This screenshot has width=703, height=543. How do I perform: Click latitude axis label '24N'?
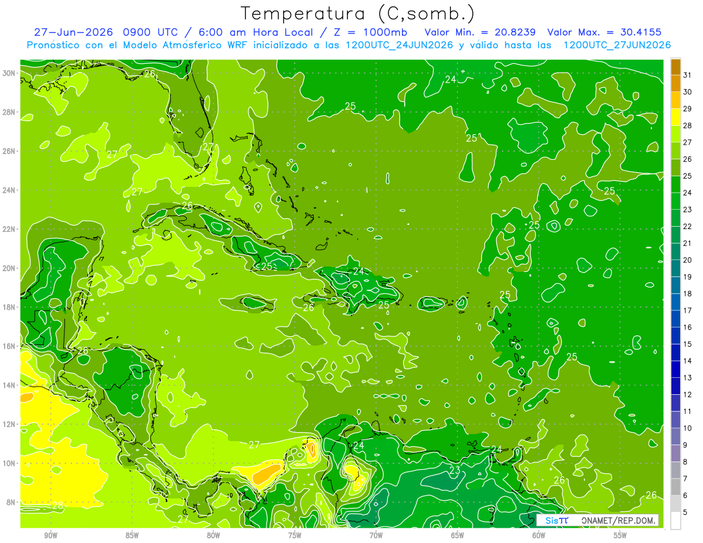click(9, 190)
